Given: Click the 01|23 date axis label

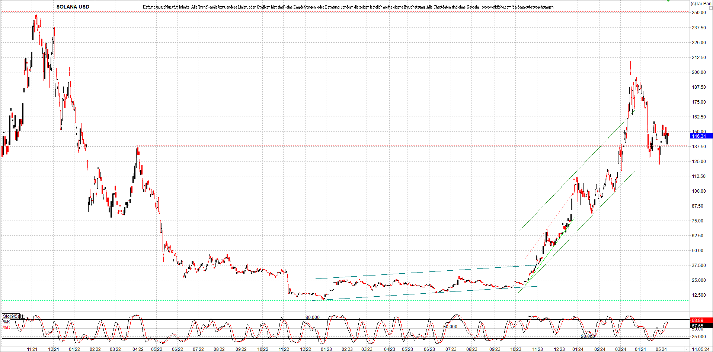Looking at the screenshot, I should [x=326, y=349].
